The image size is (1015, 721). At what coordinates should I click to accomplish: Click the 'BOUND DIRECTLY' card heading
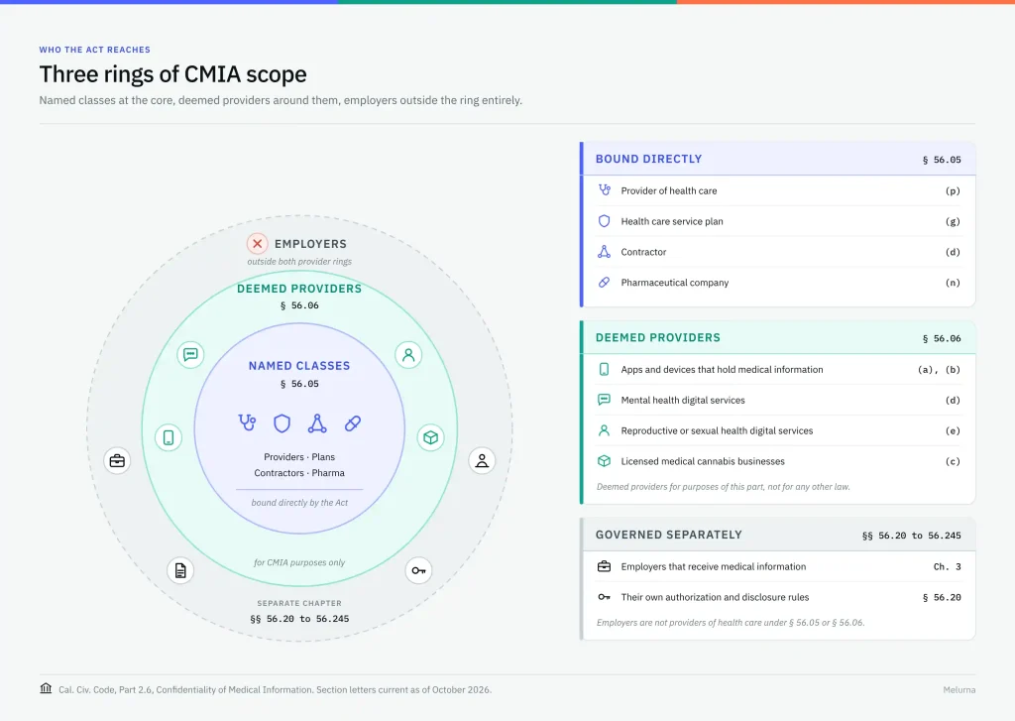pyautogui.click(x=648, y=159)
